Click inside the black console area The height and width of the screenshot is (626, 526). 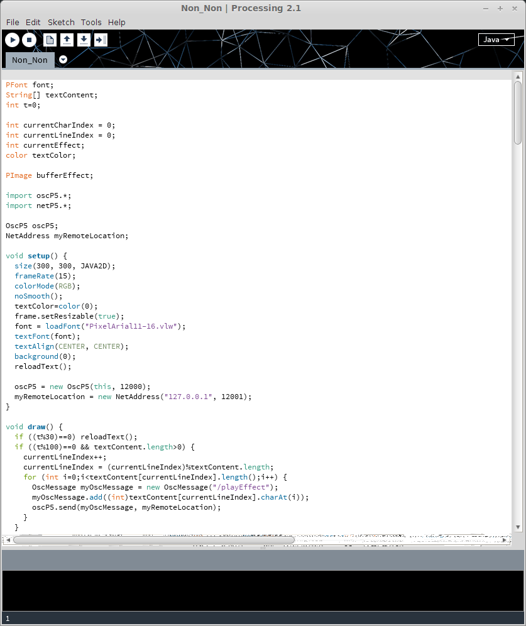tap(263, 590)
